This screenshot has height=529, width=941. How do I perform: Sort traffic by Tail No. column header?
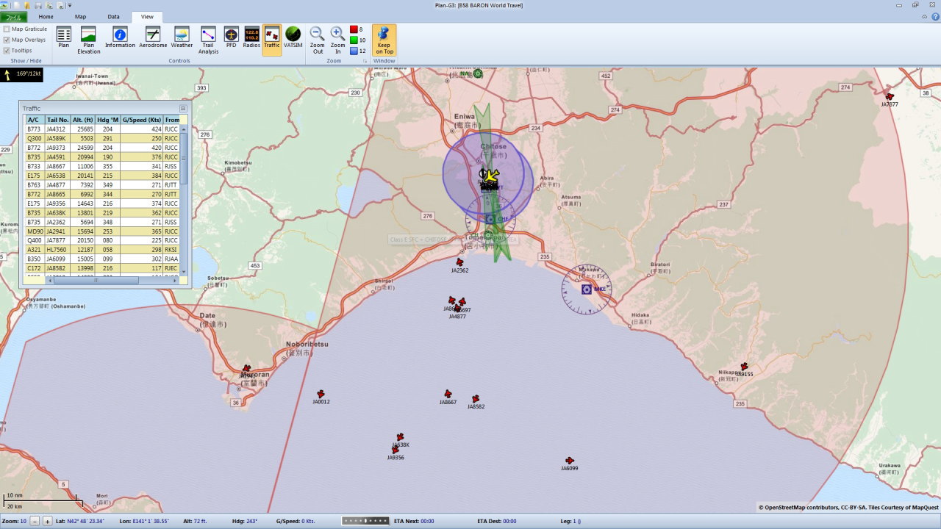pos(57,120)
